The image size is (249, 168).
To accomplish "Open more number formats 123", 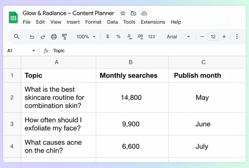I will coord(151,37).
